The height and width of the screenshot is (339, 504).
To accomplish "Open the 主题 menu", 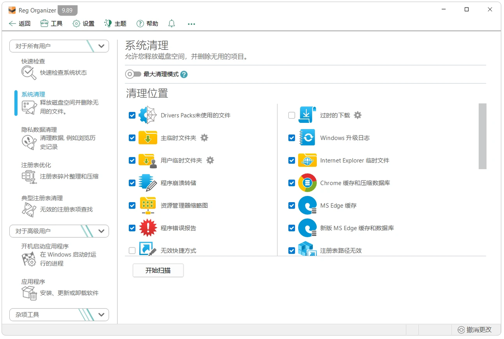I will click(x=115, y=24).
